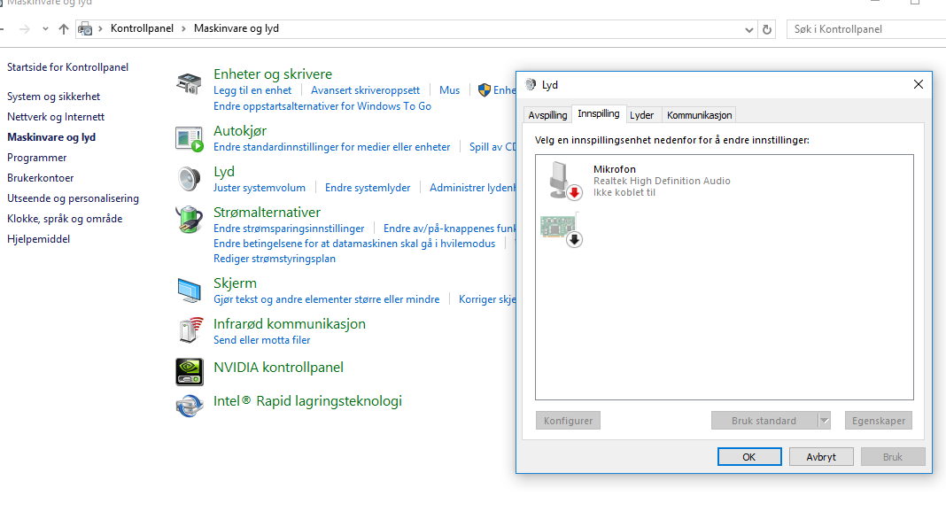This screenshot has width=946, height=527.
Task: Click Maskinvare og lyd in the address breadcrumb
Action: (237, 29)
